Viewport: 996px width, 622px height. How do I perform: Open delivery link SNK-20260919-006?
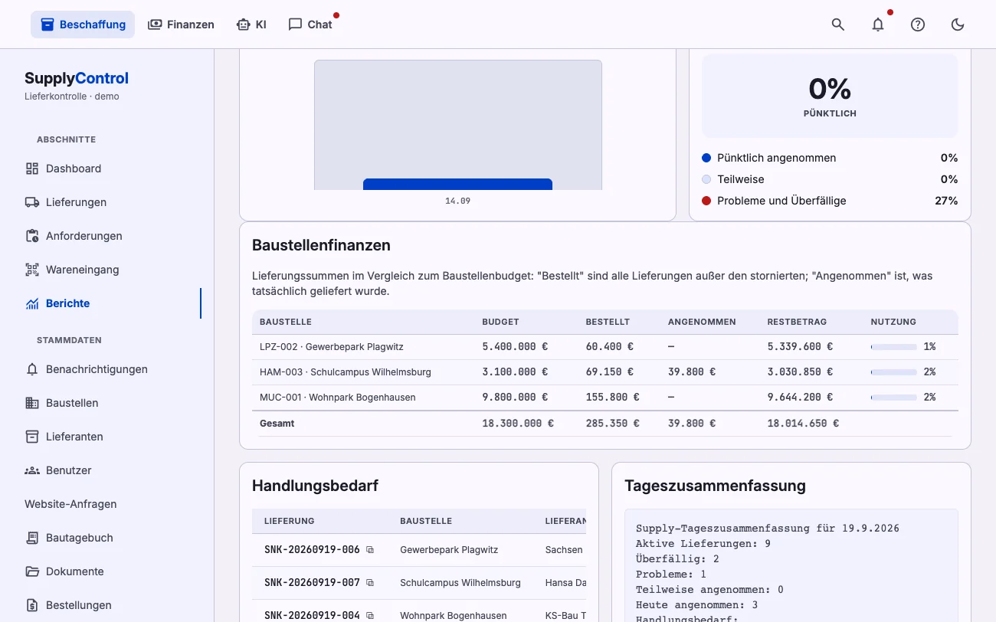[x=312, y=550]
